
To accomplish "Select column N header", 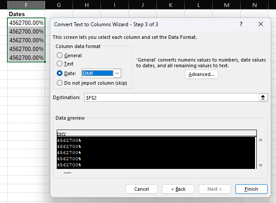I will click(255, 5).
